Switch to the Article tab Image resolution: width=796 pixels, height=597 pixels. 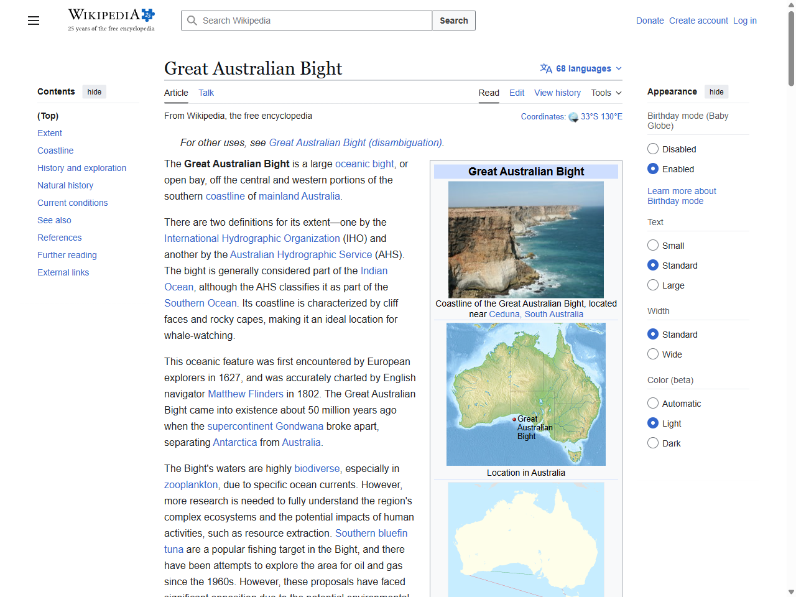pos(176,93)
